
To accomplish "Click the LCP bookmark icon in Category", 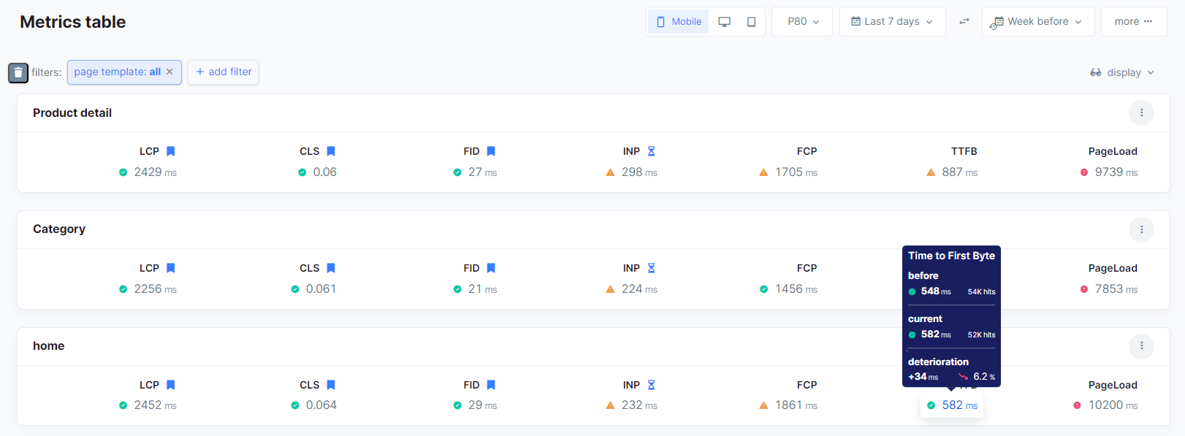I will point(171,268).
